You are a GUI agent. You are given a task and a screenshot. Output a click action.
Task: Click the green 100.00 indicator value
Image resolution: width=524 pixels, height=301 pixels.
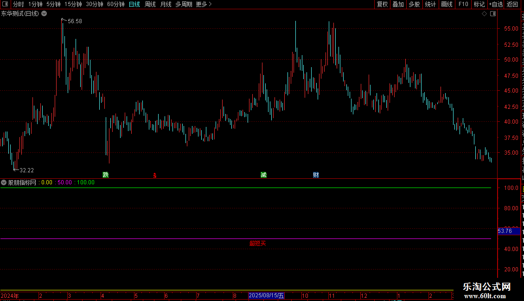point(85,182)
